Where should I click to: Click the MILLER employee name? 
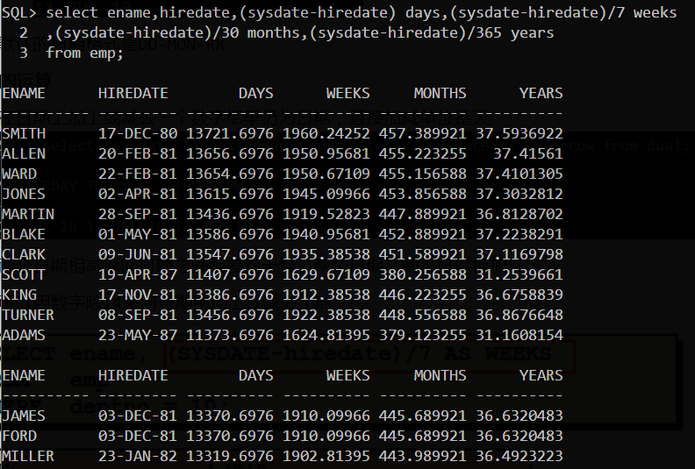tap(28, 456)
